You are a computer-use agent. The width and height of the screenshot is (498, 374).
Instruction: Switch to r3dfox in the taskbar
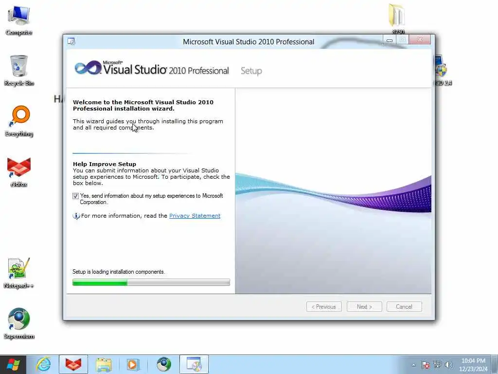point(73,364)
